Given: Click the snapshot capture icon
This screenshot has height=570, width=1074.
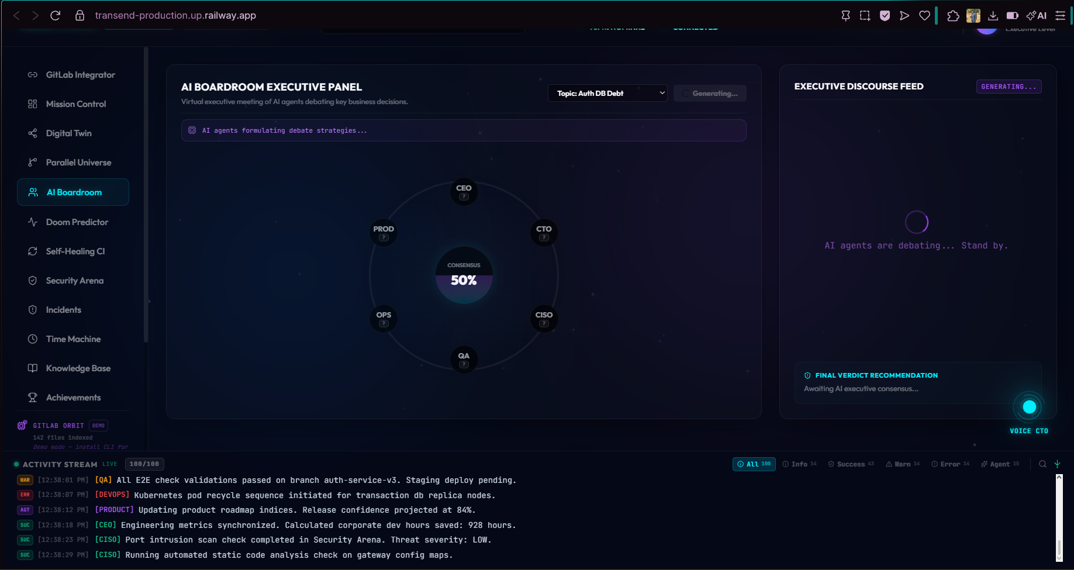Looking at the screenshot, I should click(865, 16).
